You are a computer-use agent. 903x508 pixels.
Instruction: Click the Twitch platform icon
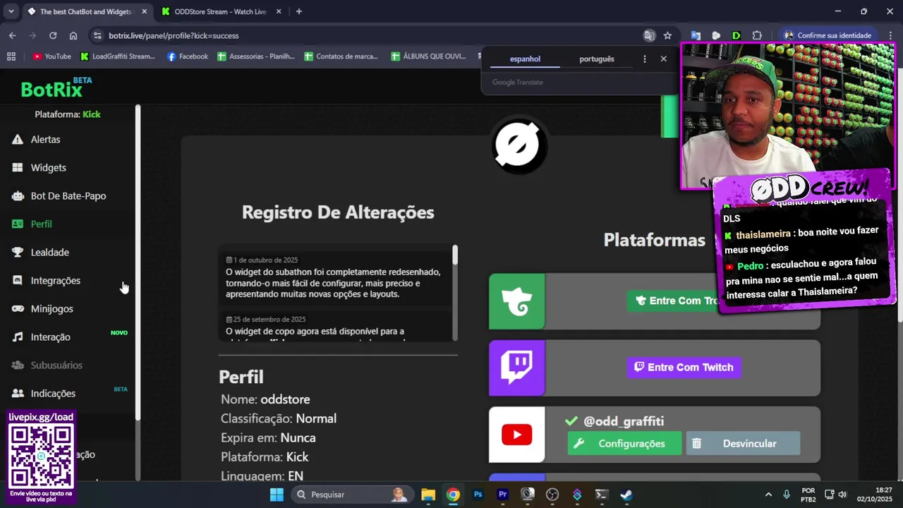pyautogui.click(x=517, y=368)
